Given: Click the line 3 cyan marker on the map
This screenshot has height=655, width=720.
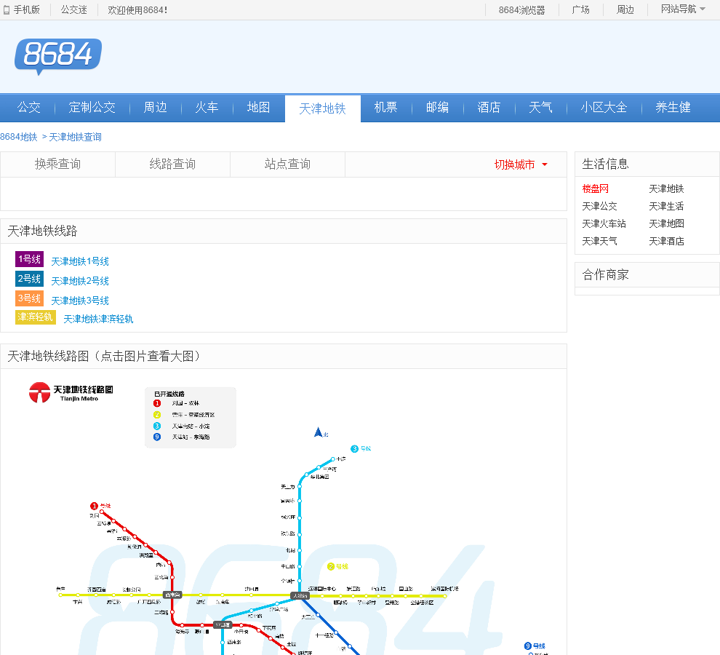Looking at the screenshot, I should [354, 448].
